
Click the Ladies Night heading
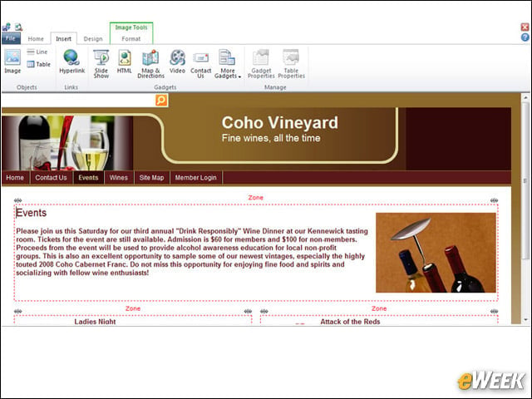(x=95, y=322)
